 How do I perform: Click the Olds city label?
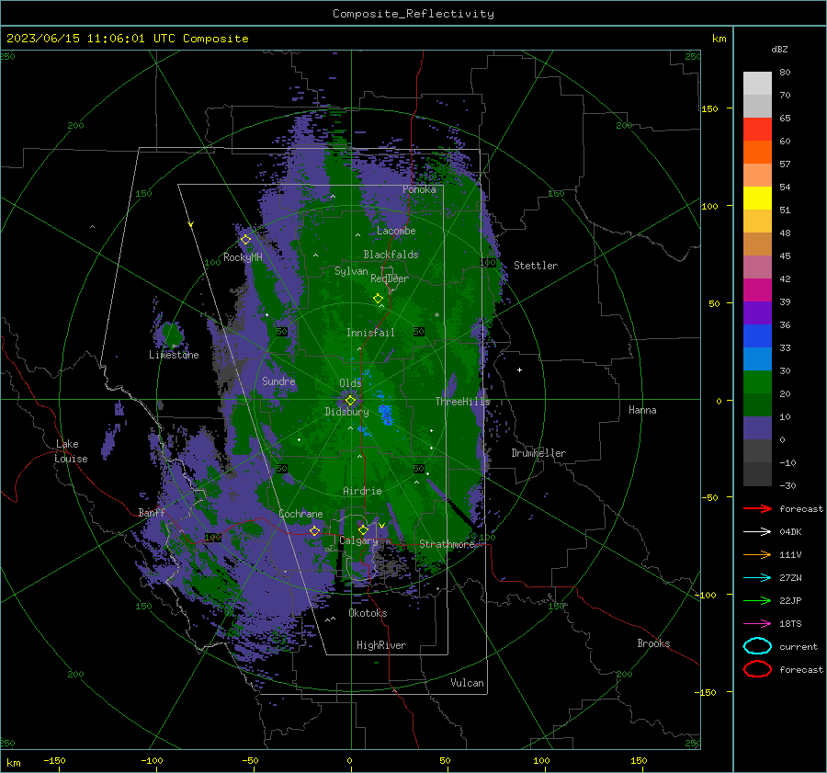pos(350,383)
